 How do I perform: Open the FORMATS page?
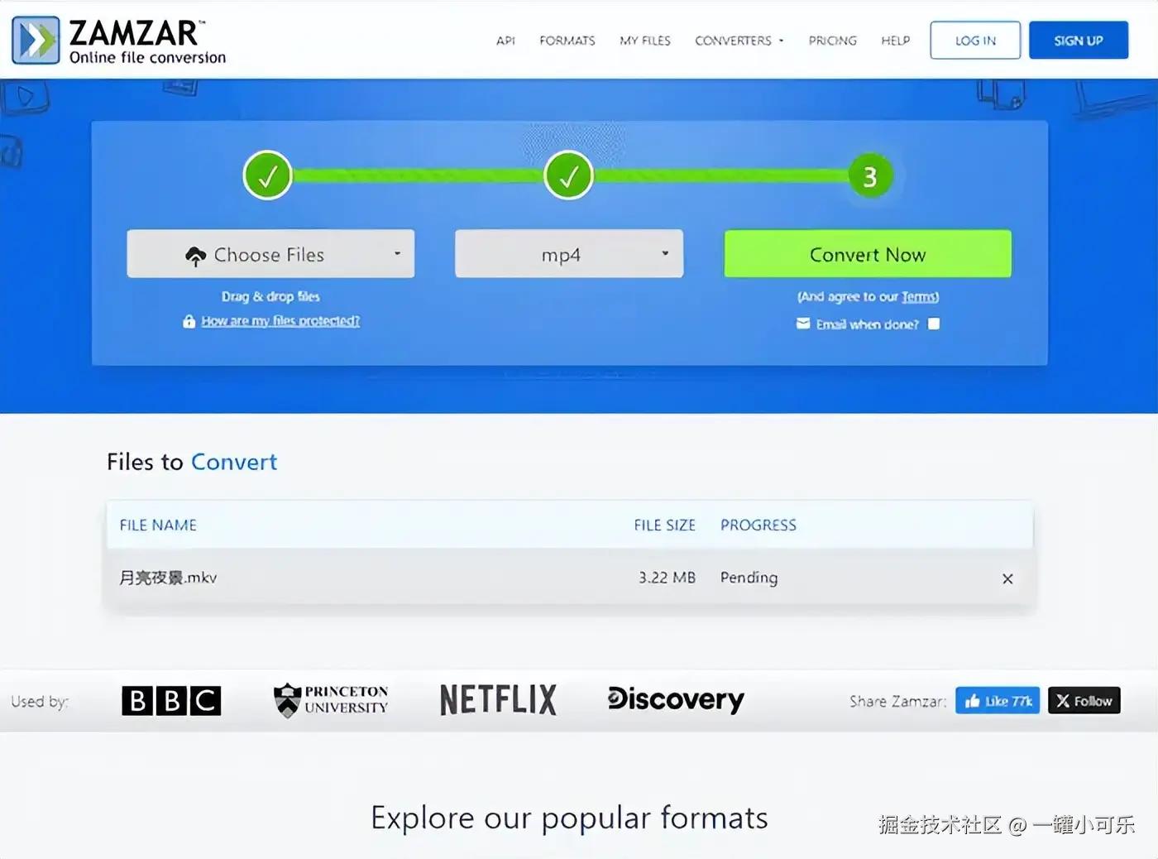coord(567,41)
